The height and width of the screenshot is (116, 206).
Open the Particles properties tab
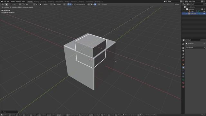pyautogui.click(x=183, y=71)
